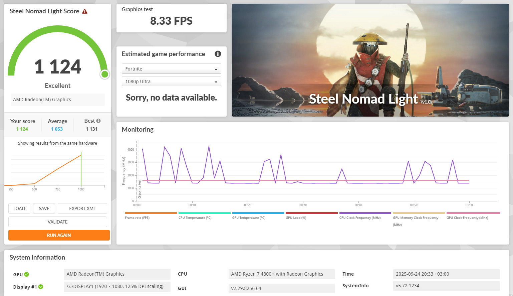Start the benchmark with RUN AGAIN
The image size is (513, 296).
pyautogui.click(x=59, y=235)
